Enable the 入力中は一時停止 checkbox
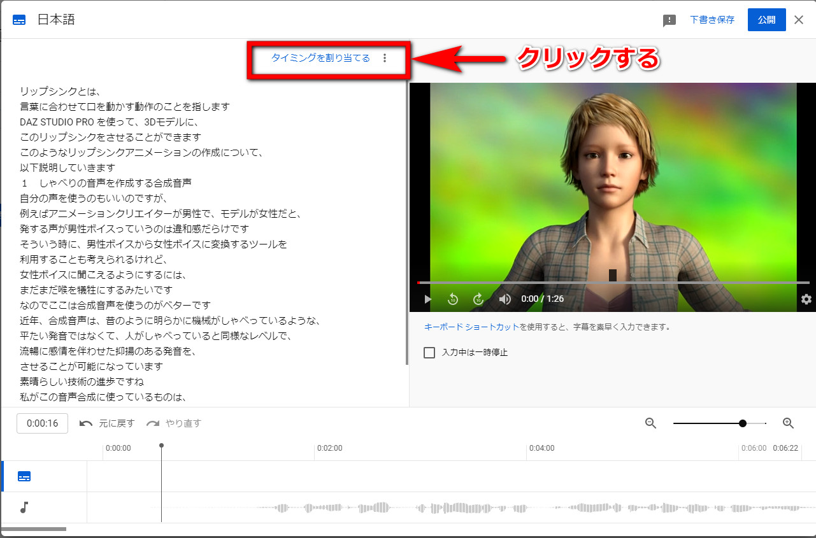The width and height of the screenshot is (816, 538). tap(429, 353)
